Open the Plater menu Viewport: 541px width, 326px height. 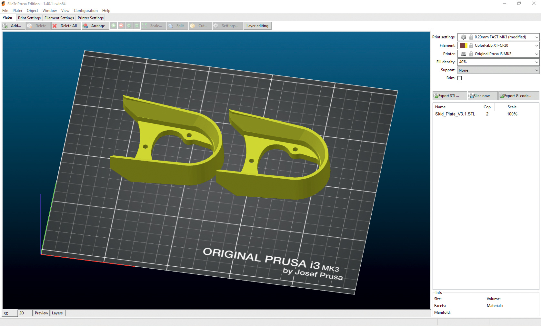pos(17,11)
